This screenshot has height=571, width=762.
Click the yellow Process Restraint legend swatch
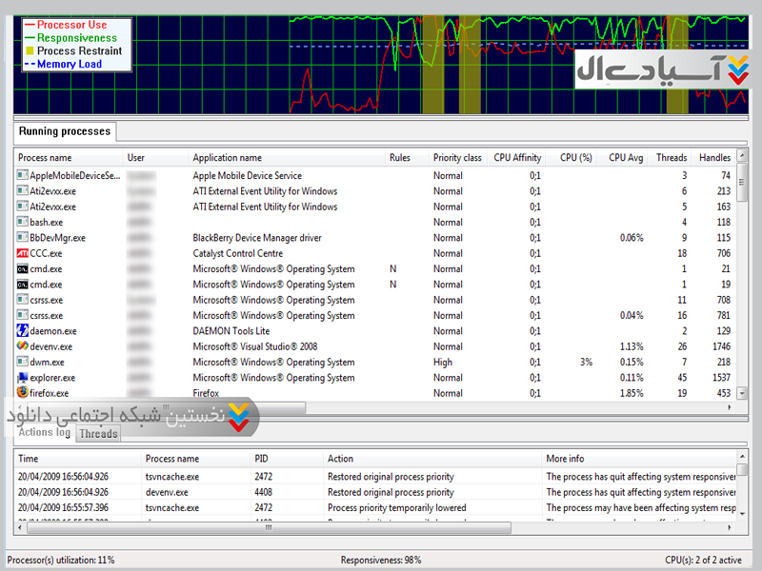click(x=30, y=51)
